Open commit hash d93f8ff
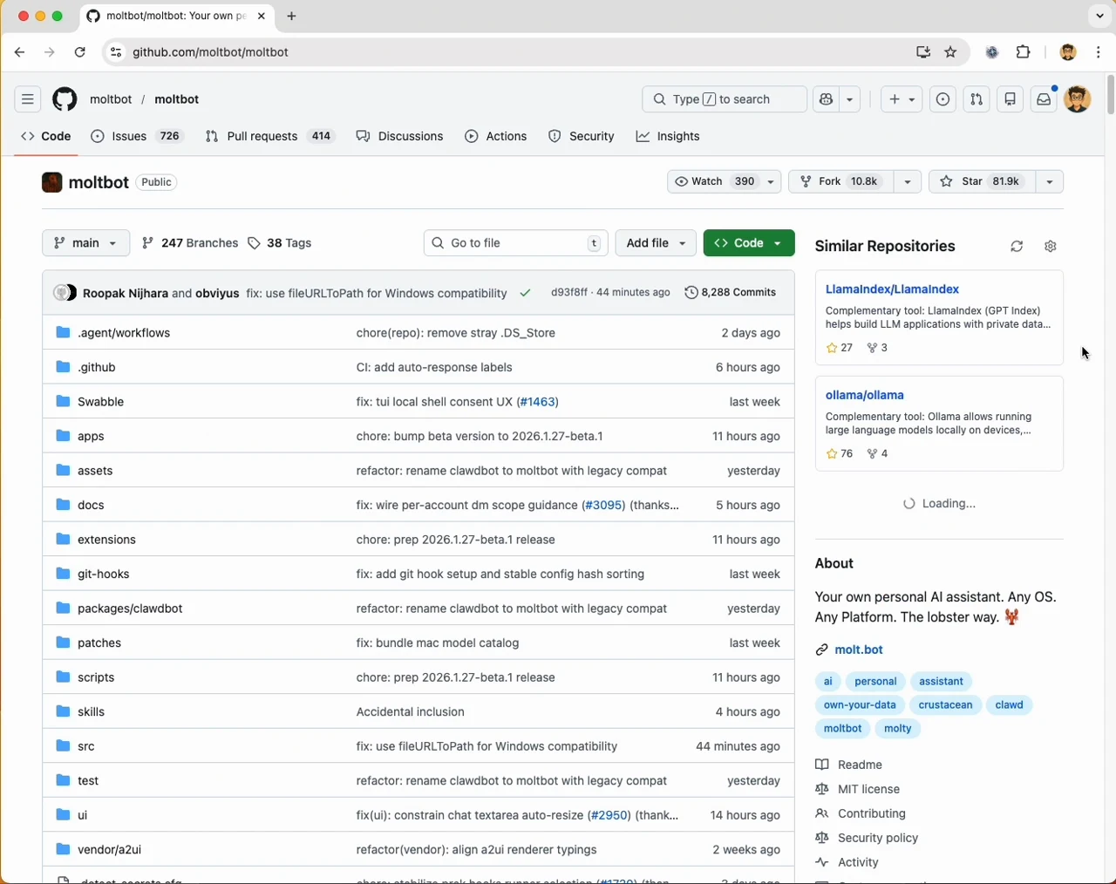The width and height of the screenshot is (1116, 884). [568, 293]
